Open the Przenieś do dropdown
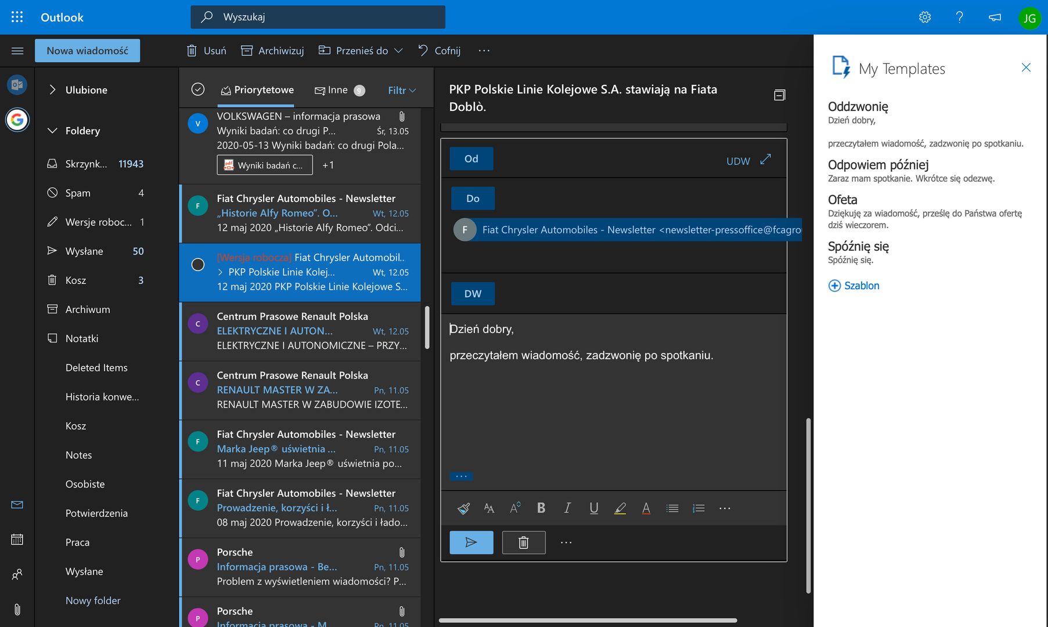 point(361,51)
